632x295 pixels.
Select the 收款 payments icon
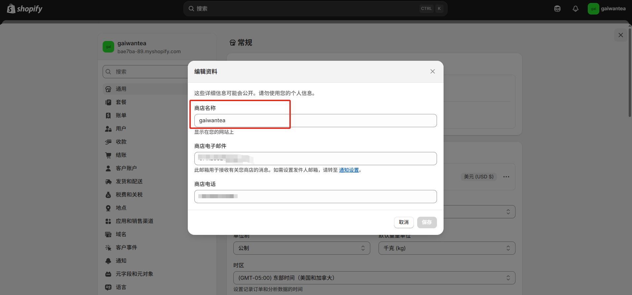pyautogui.click(x=108, y=142)
